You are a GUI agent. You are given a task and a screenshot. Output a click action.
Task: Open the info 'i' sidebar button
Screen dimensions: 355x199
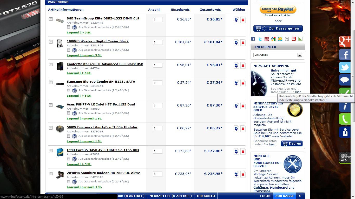(x=345, y=106)
